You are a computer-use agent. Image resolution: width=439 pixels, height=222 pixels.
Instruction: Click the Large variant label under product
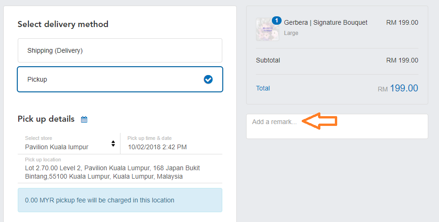pos(291,33)
